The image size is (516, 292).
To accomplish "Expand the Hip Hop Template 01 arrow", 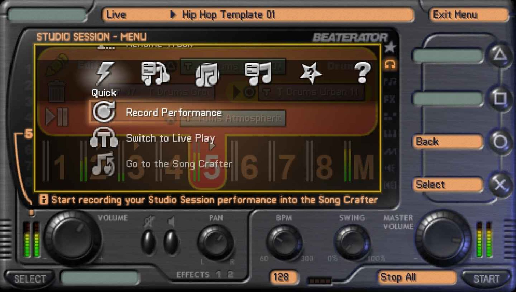I will pyautogui.click(x=173, y=14).
